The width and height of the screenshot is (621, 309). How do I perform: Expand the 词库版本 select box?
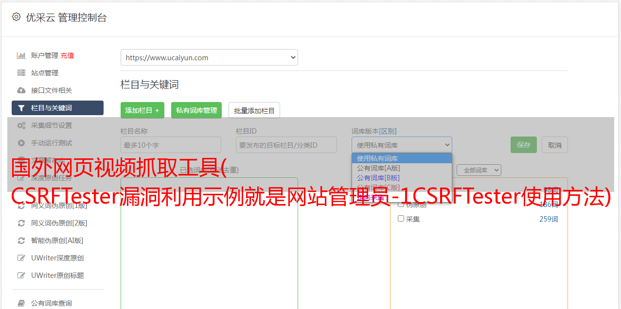pos(402,145)
